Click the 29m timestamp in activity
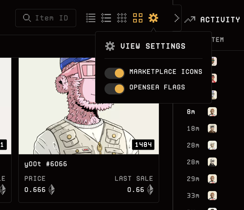 coord(193,179)
